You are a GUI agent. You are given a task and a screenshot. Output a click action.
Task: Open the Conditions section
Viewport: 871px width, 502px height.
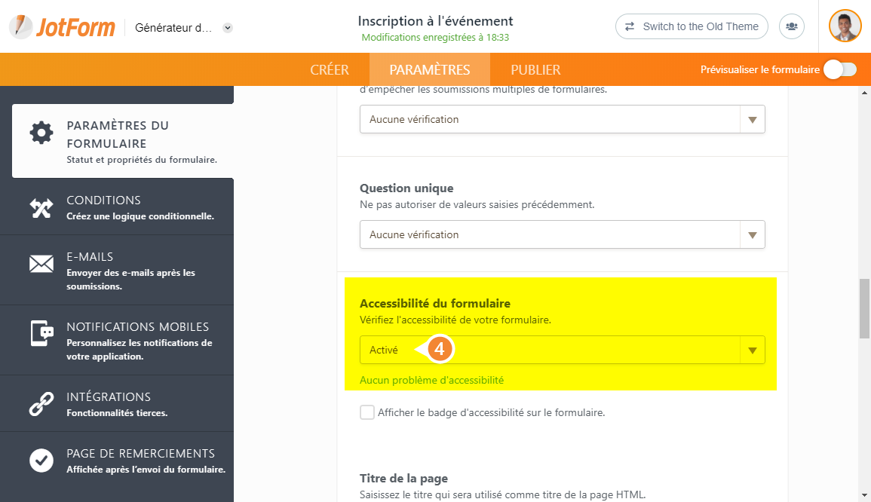pyautogui.click(x=117, y=207)
